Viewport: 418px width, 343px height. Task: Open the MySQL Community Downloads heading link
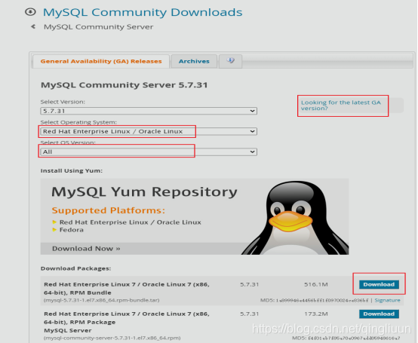pos(143,12)
